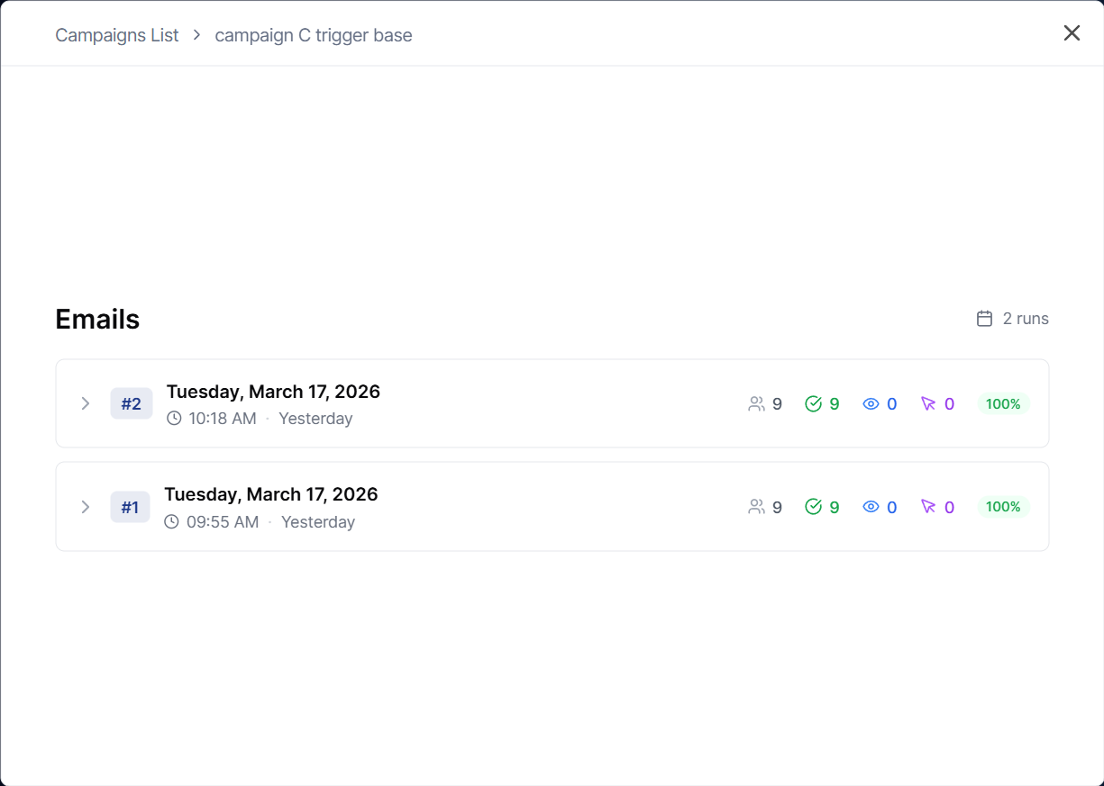Select the campaign C trigger base breadcrumb
The height and width of the screenshot is (786, 1104).
click(x=313, y=35)
